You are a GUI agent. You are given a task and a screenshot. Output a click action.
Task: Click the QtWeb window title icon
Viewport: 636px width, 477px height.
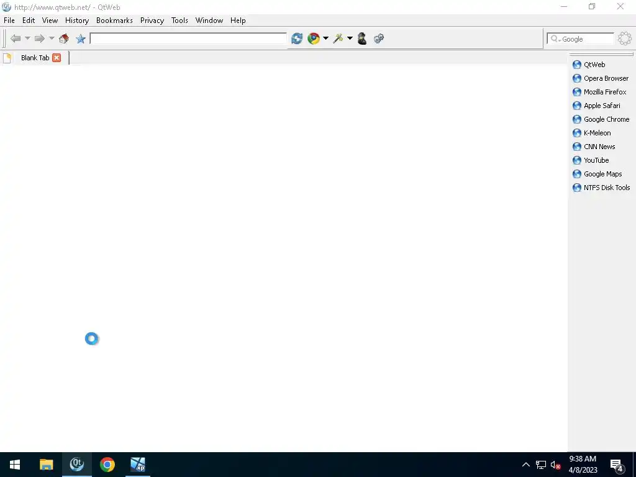(6, 7)
